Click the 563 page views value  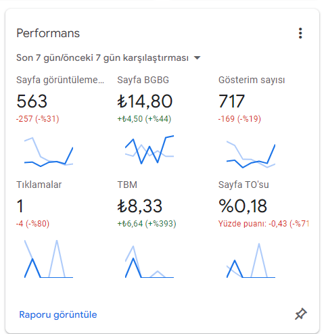(x=32, y=101)
